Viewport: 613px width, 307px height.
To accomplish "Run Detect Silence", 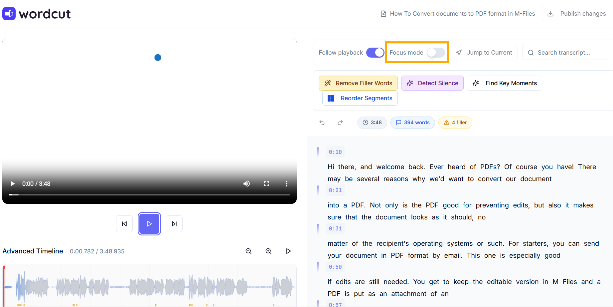I will click(432, 83).
